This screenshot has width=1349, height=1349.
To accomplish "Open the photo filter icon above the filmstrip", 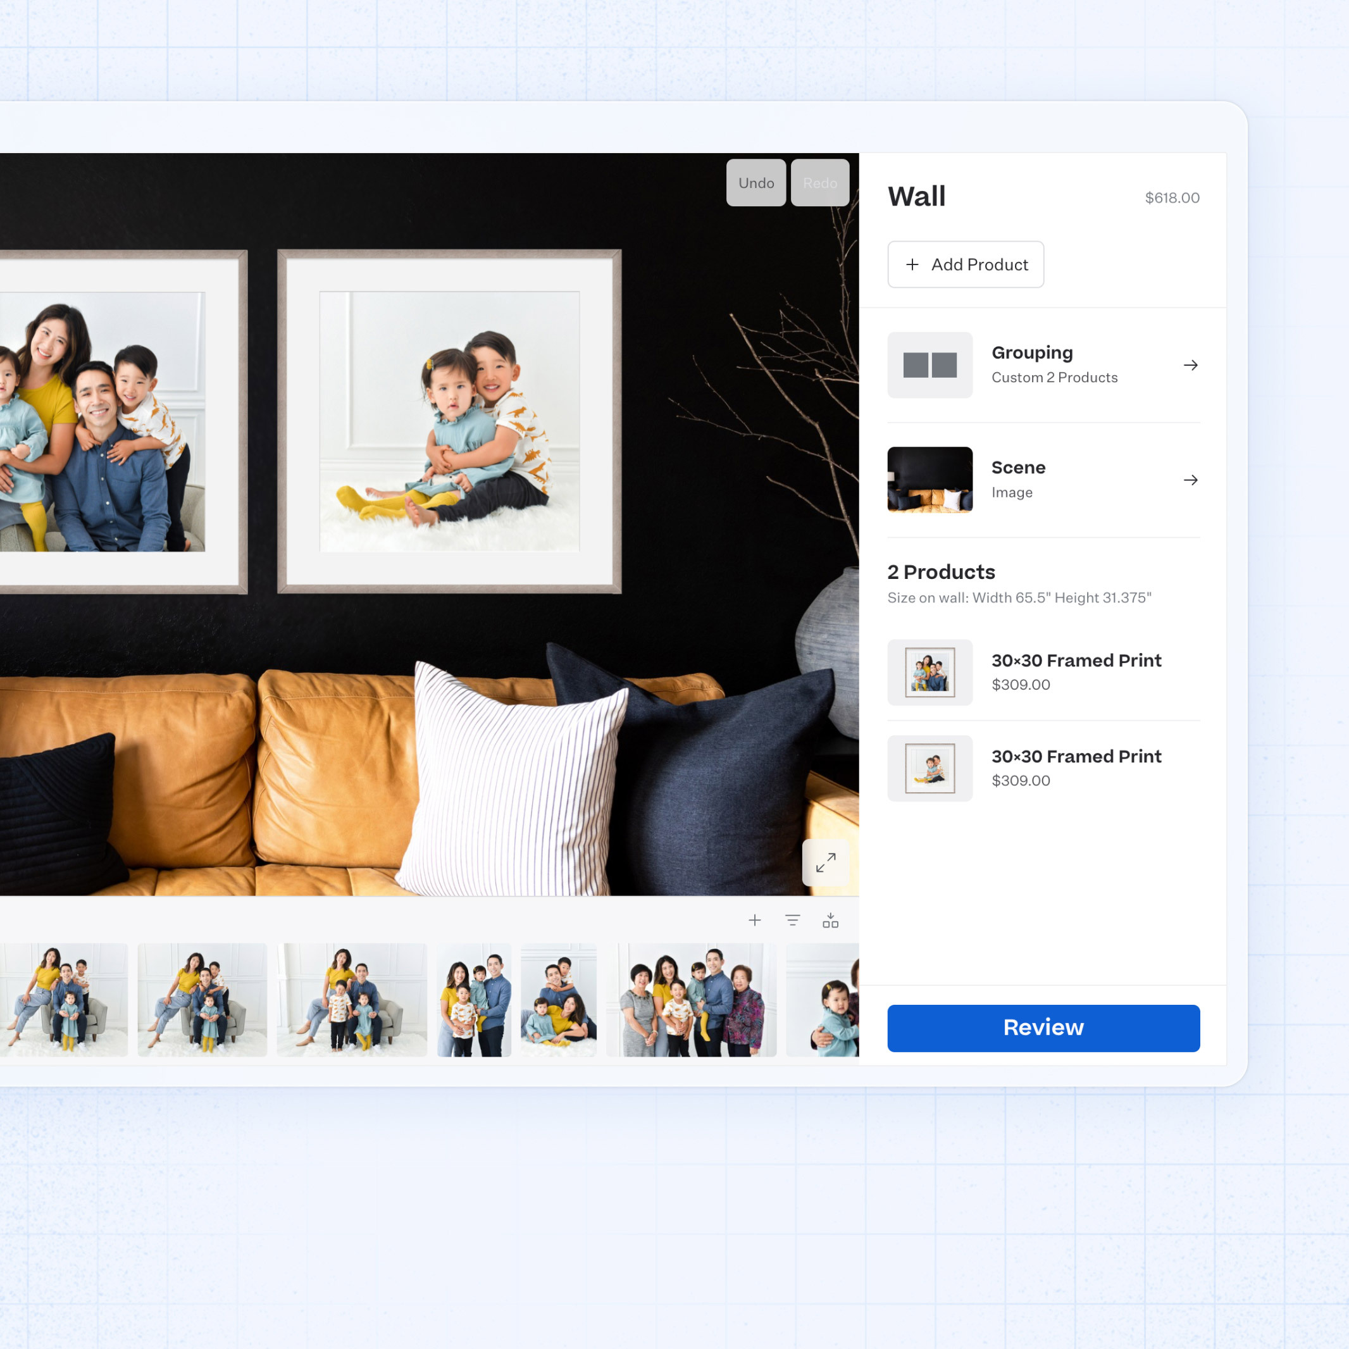I will click(x=792, y=920).
